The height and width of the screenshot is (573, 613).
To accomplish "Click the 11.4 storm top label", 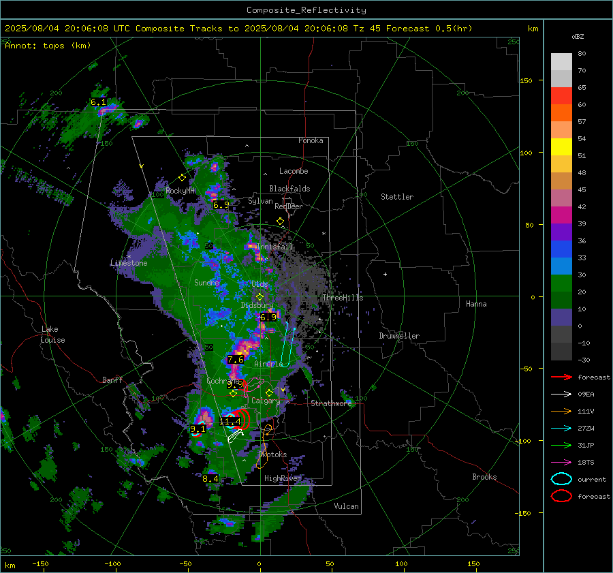I will click(x=230, y=421).
